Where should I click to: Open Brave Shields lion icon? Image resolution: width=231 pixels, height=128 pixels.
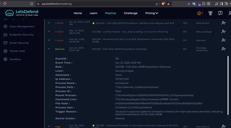point(163,4)
